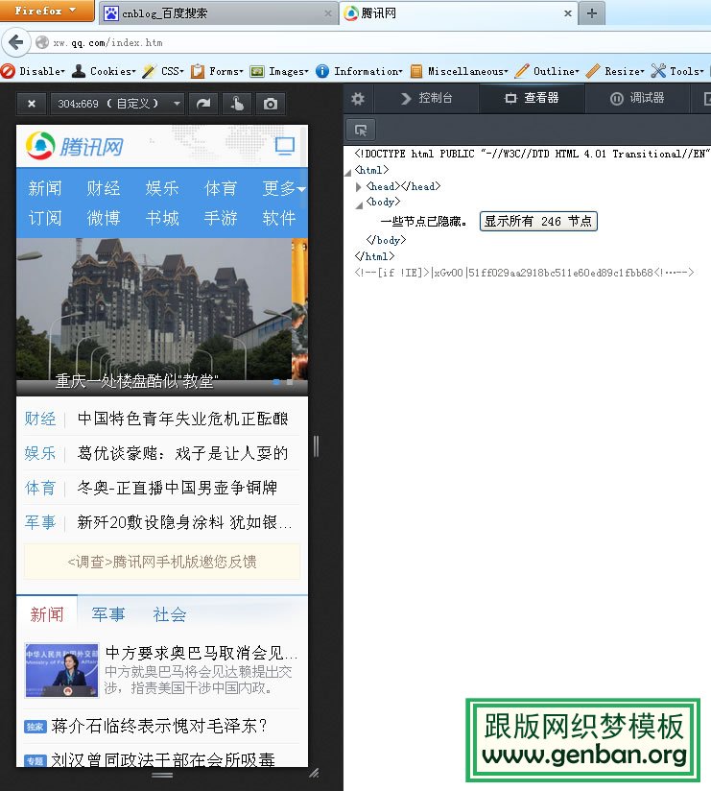Click the desktop version monitor icon
711x791 pixels.
[285, 146]
